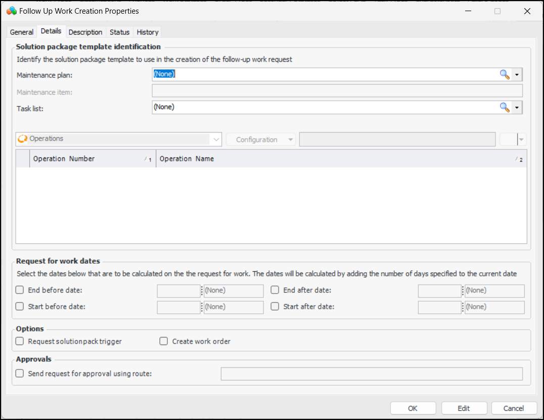Image resolution: width=544 pixels, height=420 pixels.
Task: Check the Create work order option
Action: click(x=164, y=342)
